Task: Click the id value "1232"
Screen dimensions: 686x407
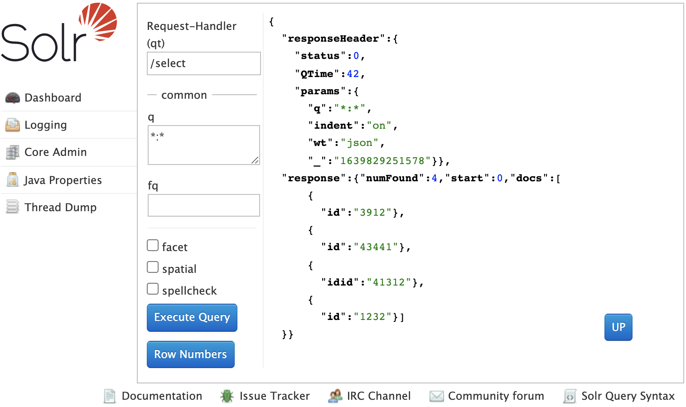Action: (372, 317)
